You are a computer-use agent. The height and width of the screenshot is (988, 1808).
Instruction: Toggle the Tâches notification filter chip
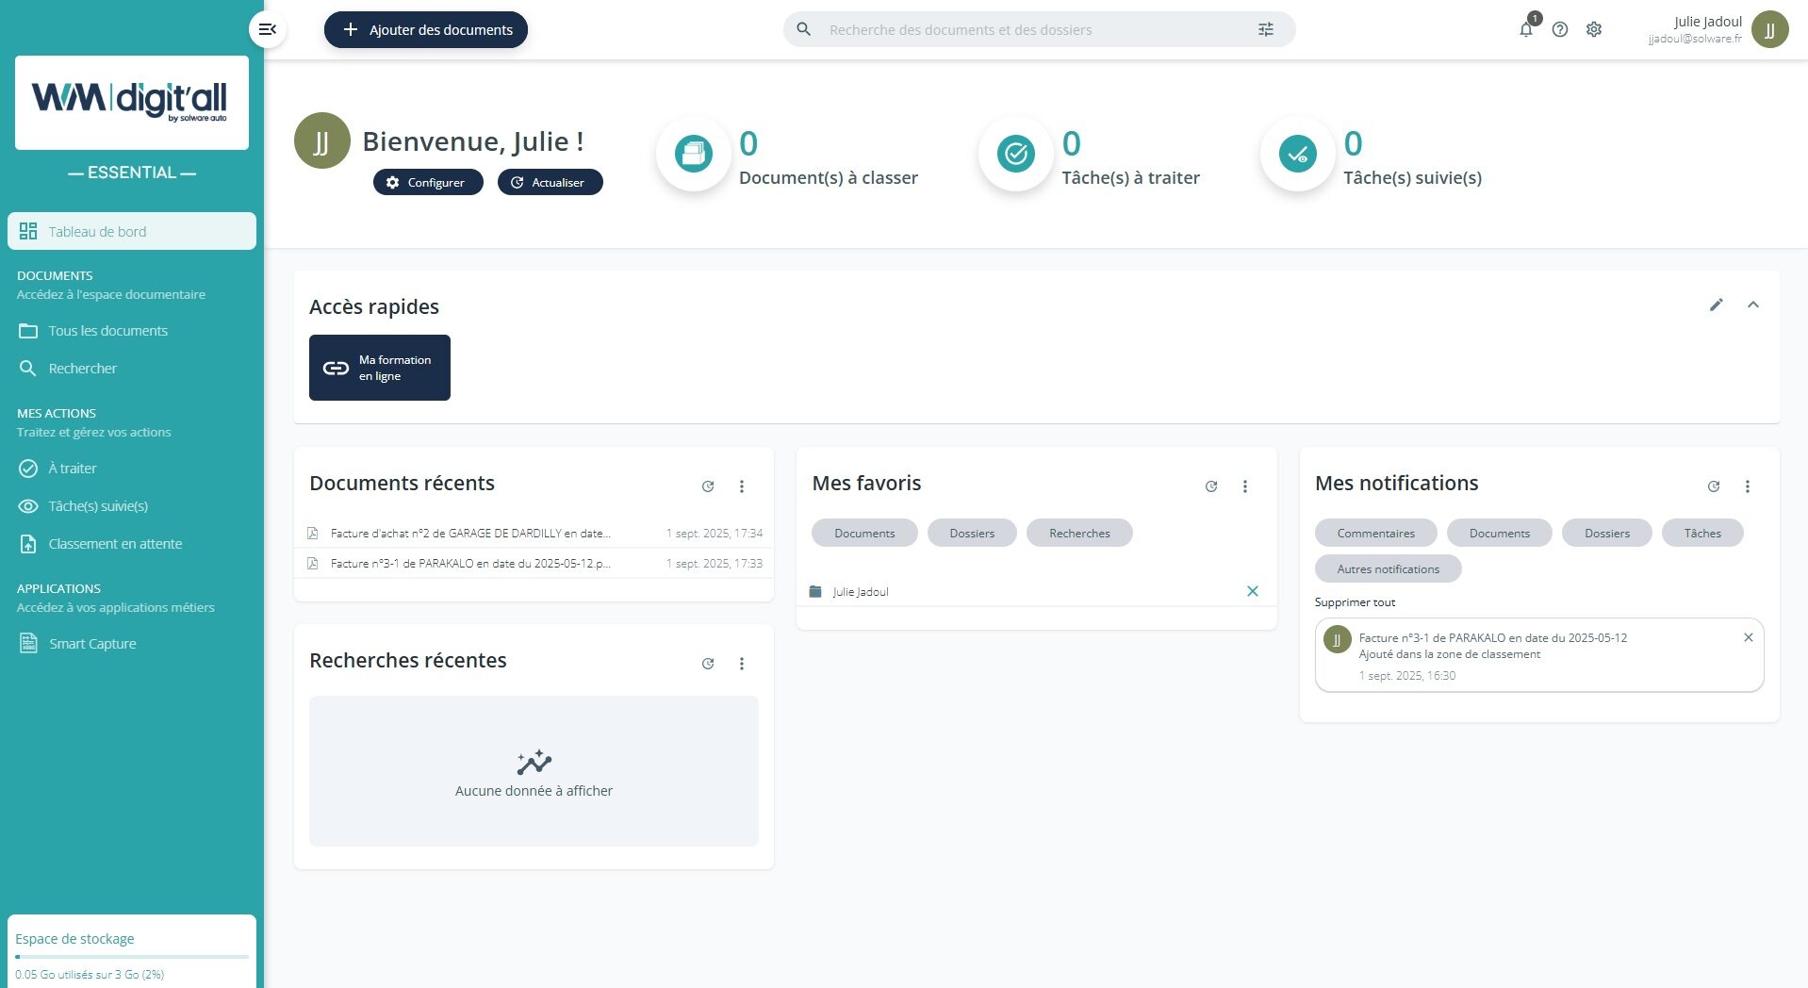point(1702,534)
